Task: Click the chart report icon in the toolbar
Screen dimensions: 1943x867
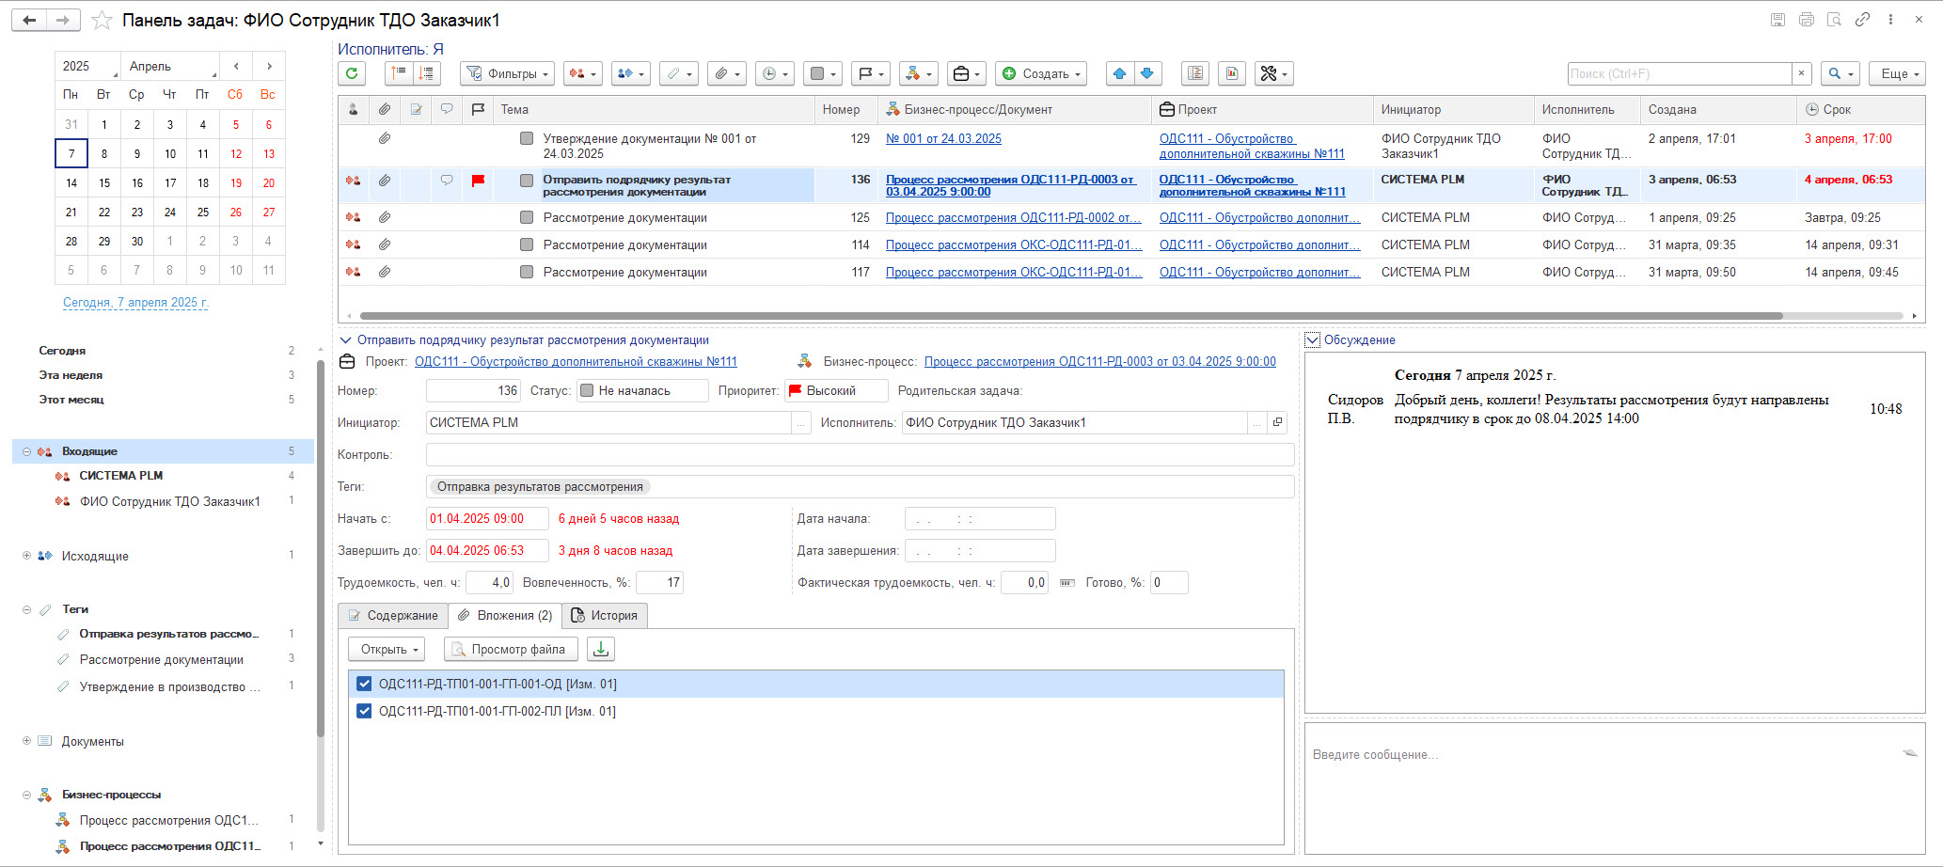Action: click(1232, 73)
